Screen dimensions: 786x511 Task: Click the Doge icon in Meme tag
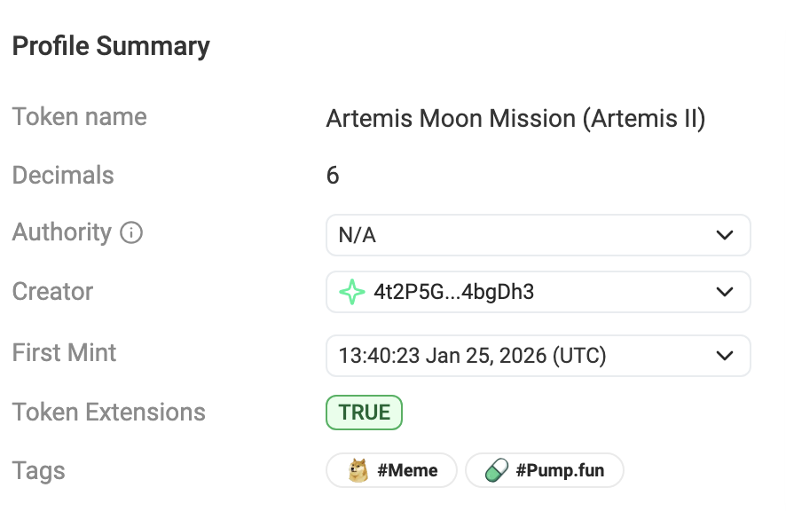pos(358,470)
